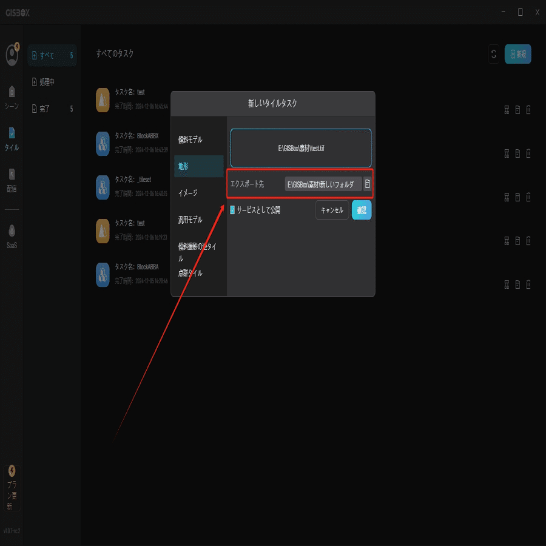Create a new task with 新規

pos(519,54)
